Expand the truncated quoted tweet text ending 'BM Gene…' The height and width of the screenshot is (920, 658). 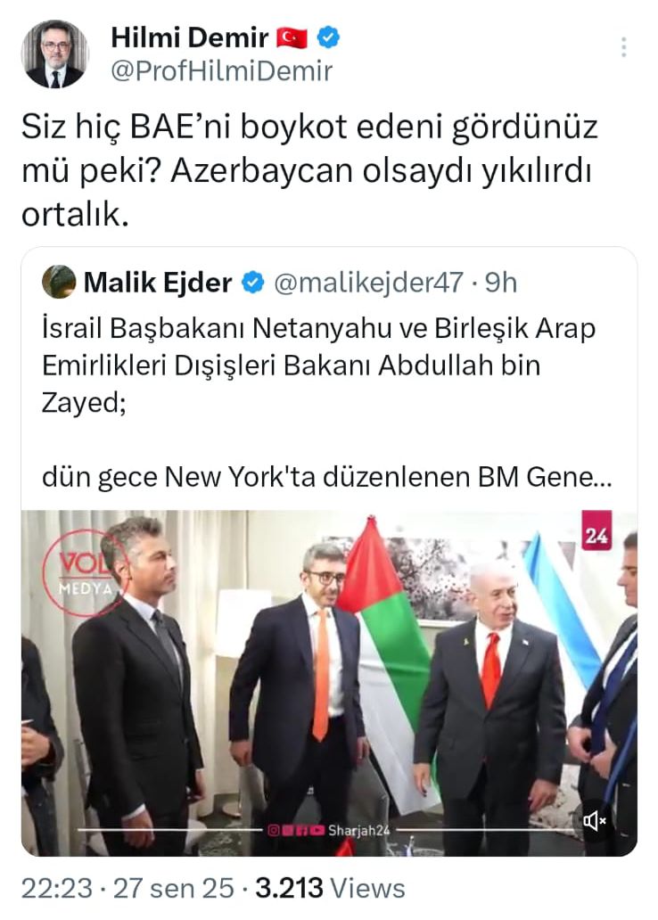tap(326, 477)
